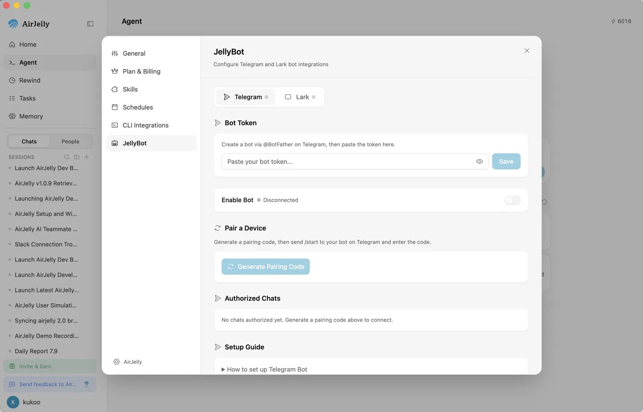Viewport: 643px width, 412px height.
Task: Open General settings
Action: [x=151, y=54]
